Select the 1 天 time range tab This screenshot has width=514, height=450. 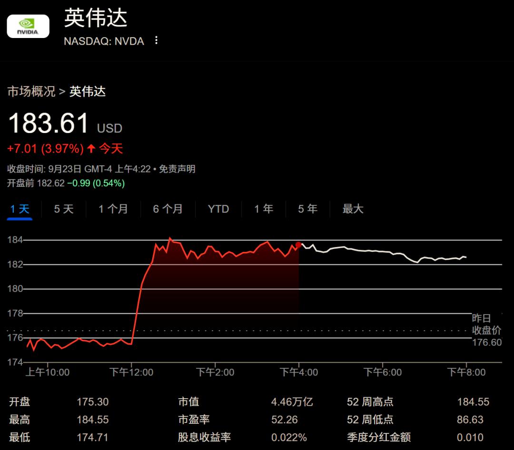click(20, 209)
